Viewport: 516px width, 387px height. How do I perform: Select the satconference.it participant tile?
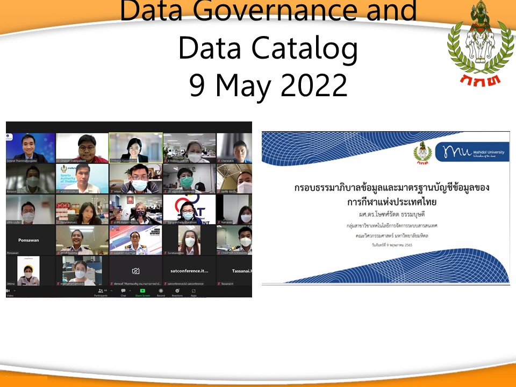pos(189,271)
